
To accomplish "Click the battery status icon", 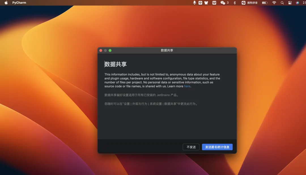I will (265, 3).
